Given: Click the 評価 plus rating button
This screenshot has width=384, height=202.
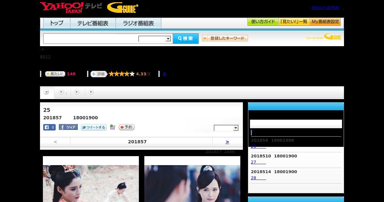Looking at the screenshot, I should [x=99, y=74].
